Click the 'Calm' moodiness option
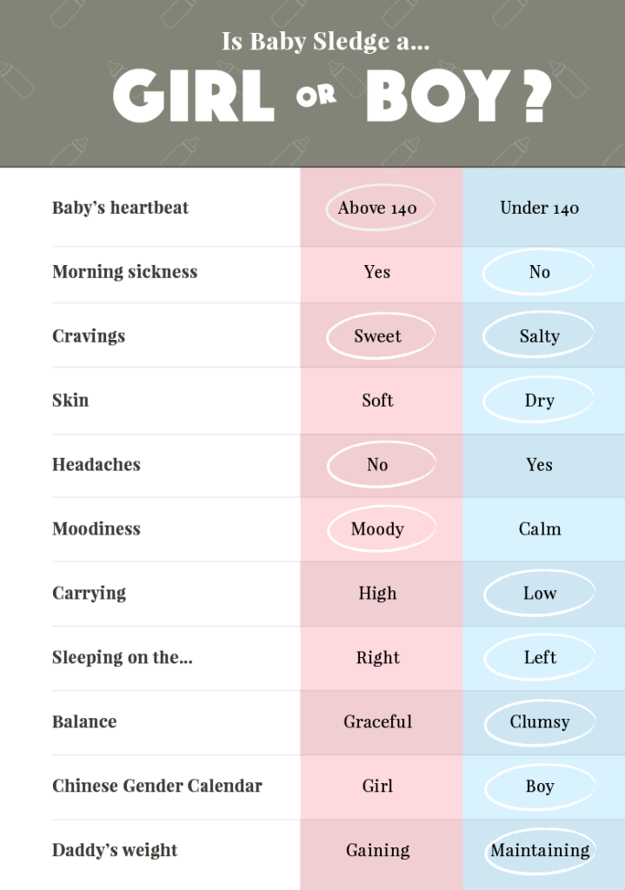This screenshot has width=625, height=890. 540,529
